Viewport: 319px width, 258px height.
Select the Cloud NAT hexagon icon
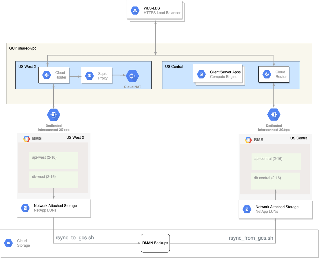pos(132,76)
